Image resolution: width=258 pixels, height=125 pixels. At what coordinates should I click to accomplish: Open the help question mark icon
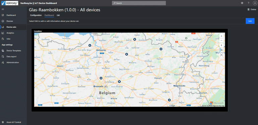(249, 3)
